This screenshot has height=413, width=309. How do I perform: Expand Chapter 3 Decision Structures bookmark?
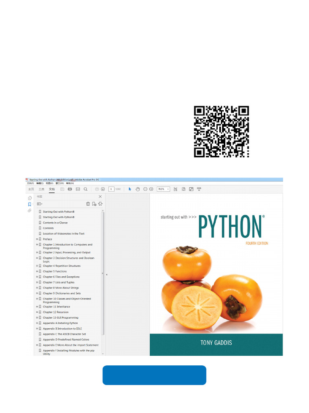click(x=37, y=258)
